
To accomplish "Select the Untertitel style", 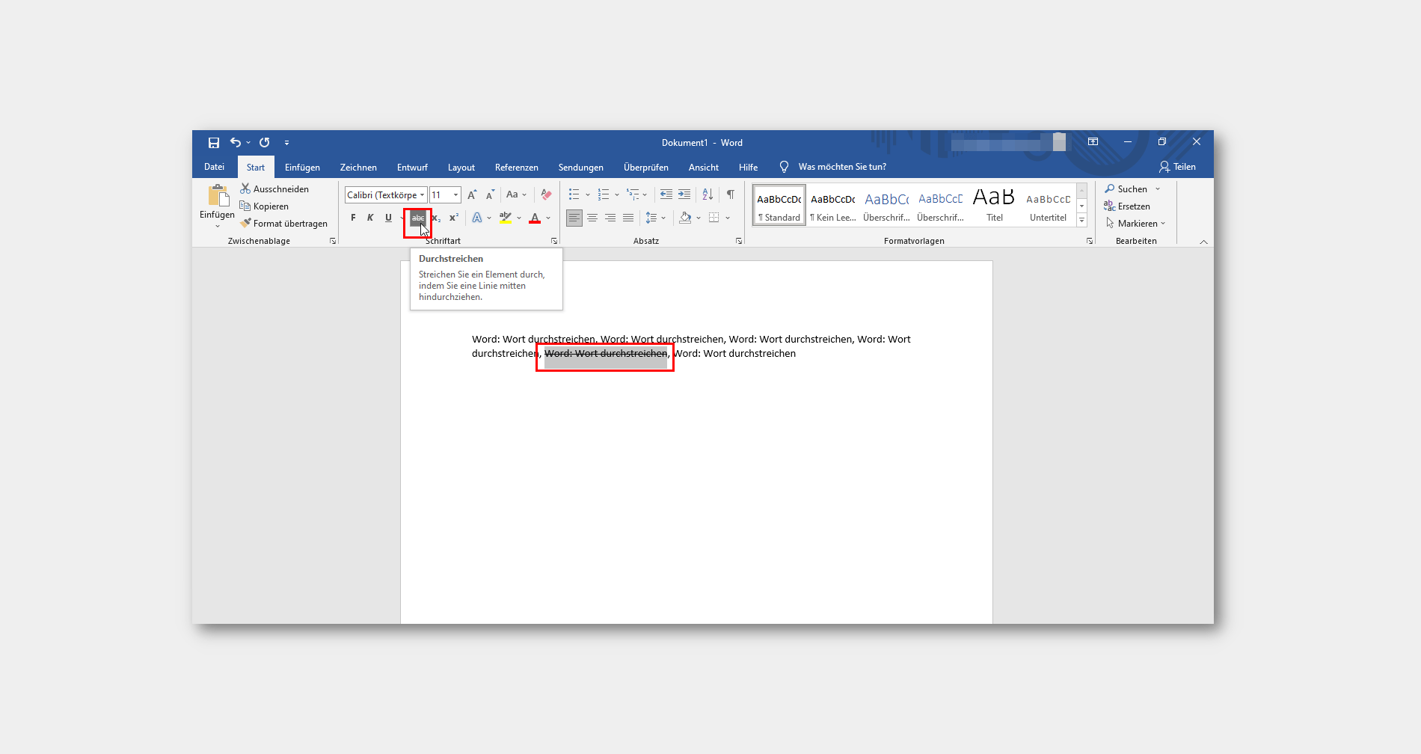I will [1048, 206].
